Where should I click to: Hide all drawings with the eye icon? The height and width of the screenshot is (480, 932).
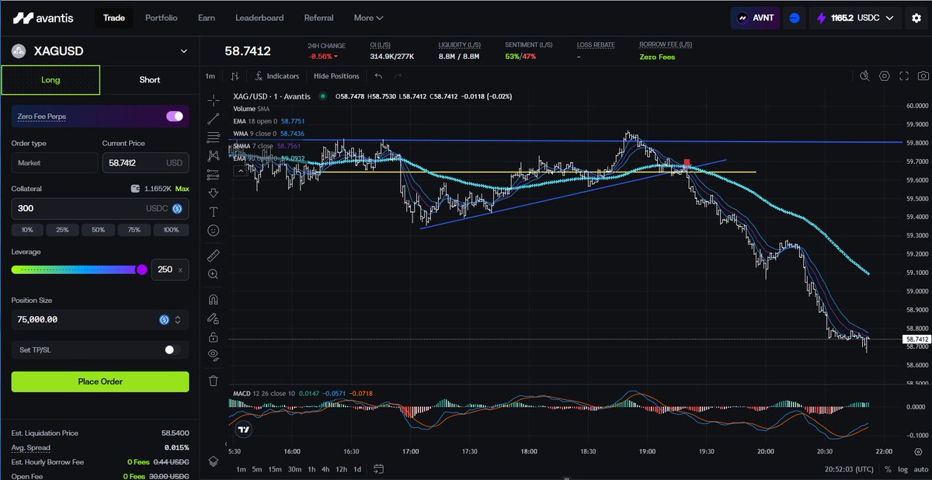pyautogui.click(x=214, y=355)
